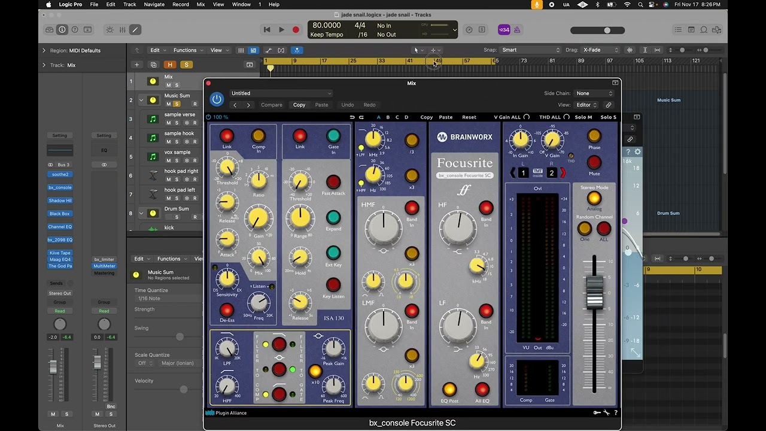This screenshot has width=766, height=431.
Task: Select plugin settings slot D
Action: 406,117
